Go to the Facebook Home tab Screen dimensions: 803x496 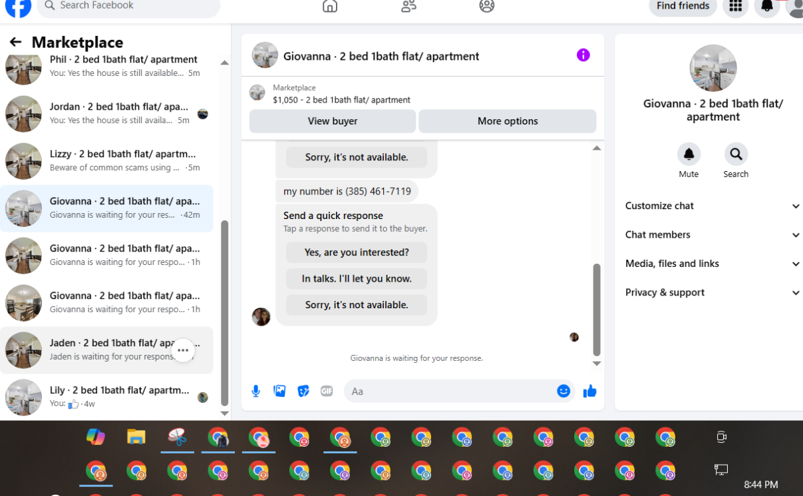tap(330, 7)
